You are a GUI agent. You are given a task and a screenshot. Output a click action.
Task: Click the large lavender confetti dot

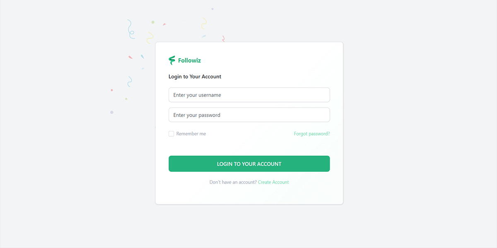[112, 112]
